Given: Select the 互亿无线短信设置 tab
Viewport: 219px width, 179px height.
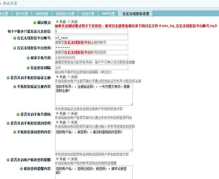Looking at the screenshot, I should coord(136,14).
